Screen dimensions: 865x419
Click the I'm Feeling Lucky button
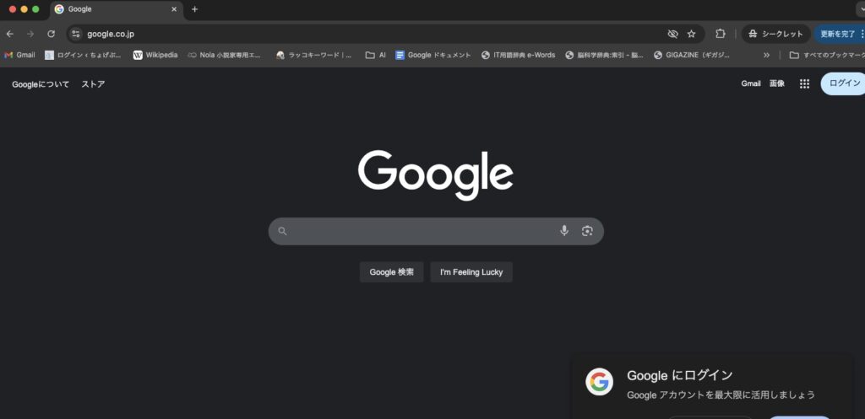click(471, 272)
